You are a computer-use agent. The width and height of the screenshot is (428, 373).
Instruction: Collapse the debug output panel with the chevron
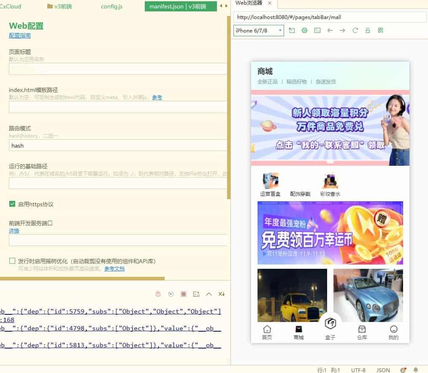(209, 294)
